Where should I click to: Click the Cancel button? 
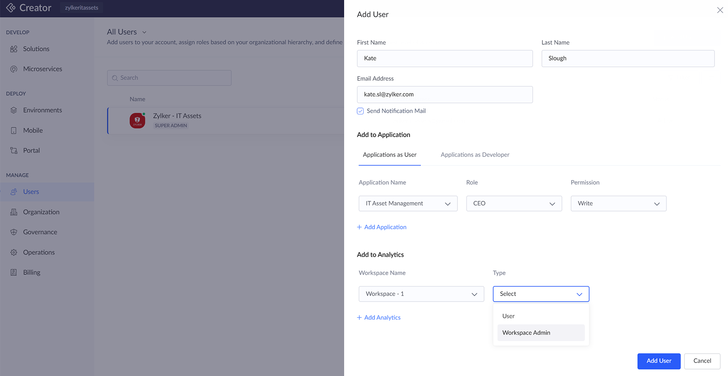pyautogui.click(x=702, y=361)
